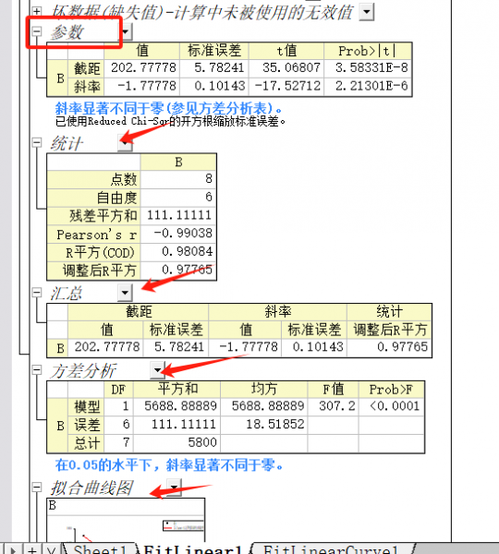Click the sheet list V button

(x=51, y=549)
